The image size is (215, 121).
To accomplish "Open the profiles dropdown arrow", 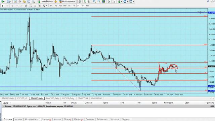I will point(11,1).
